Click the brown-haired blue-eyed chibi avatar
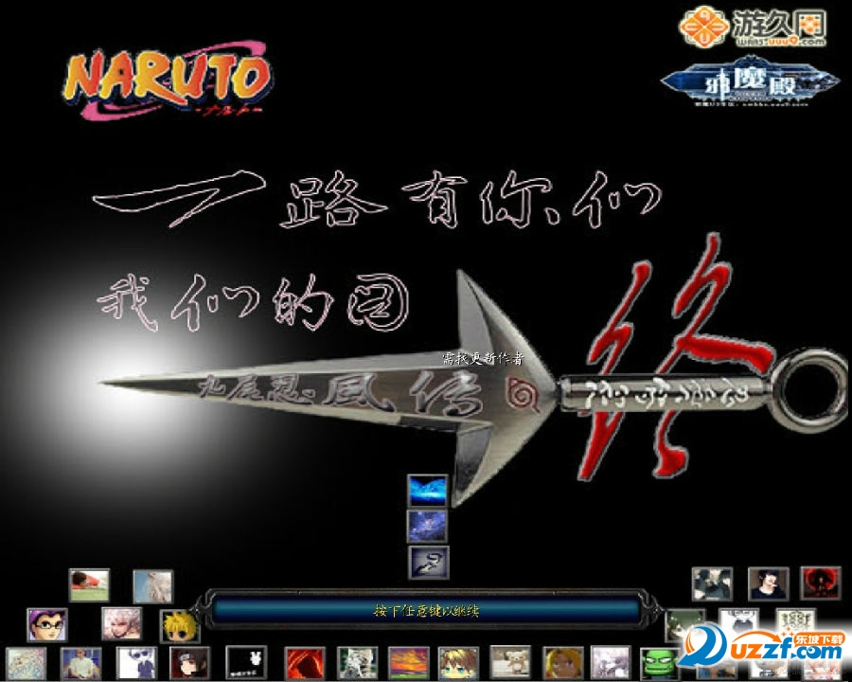This screenshot has width=852, height=682. (458, 663)
